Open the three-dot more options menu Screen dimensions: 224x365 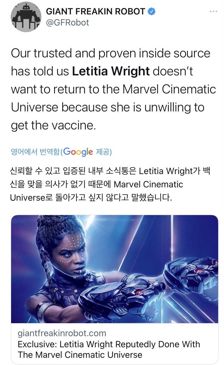click(213, 11)
